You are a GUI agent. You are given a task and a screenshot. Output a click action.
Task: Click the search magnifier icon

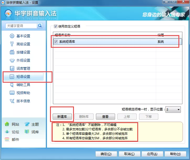click(x=40, y=26)
